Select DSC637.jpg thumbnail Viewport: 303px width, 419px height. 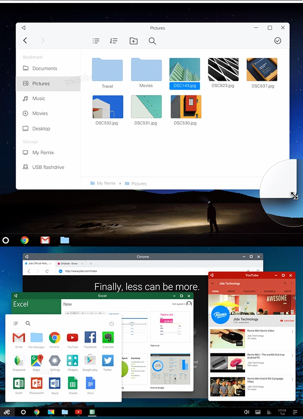pyautogui.click(x=262, y=69)
